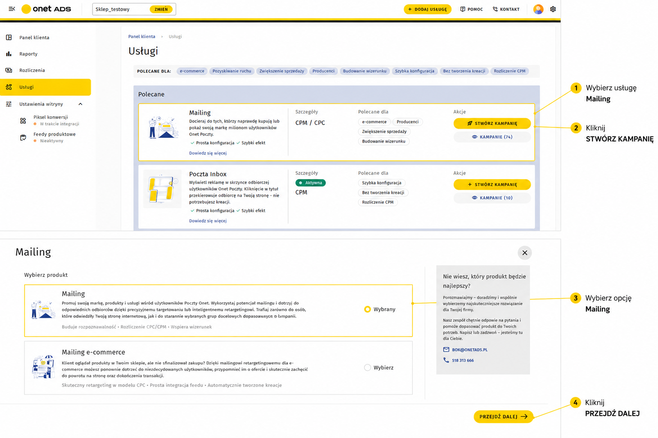
Task: Click BOK@ONETADS.PL email link
Action: (470, 349)
